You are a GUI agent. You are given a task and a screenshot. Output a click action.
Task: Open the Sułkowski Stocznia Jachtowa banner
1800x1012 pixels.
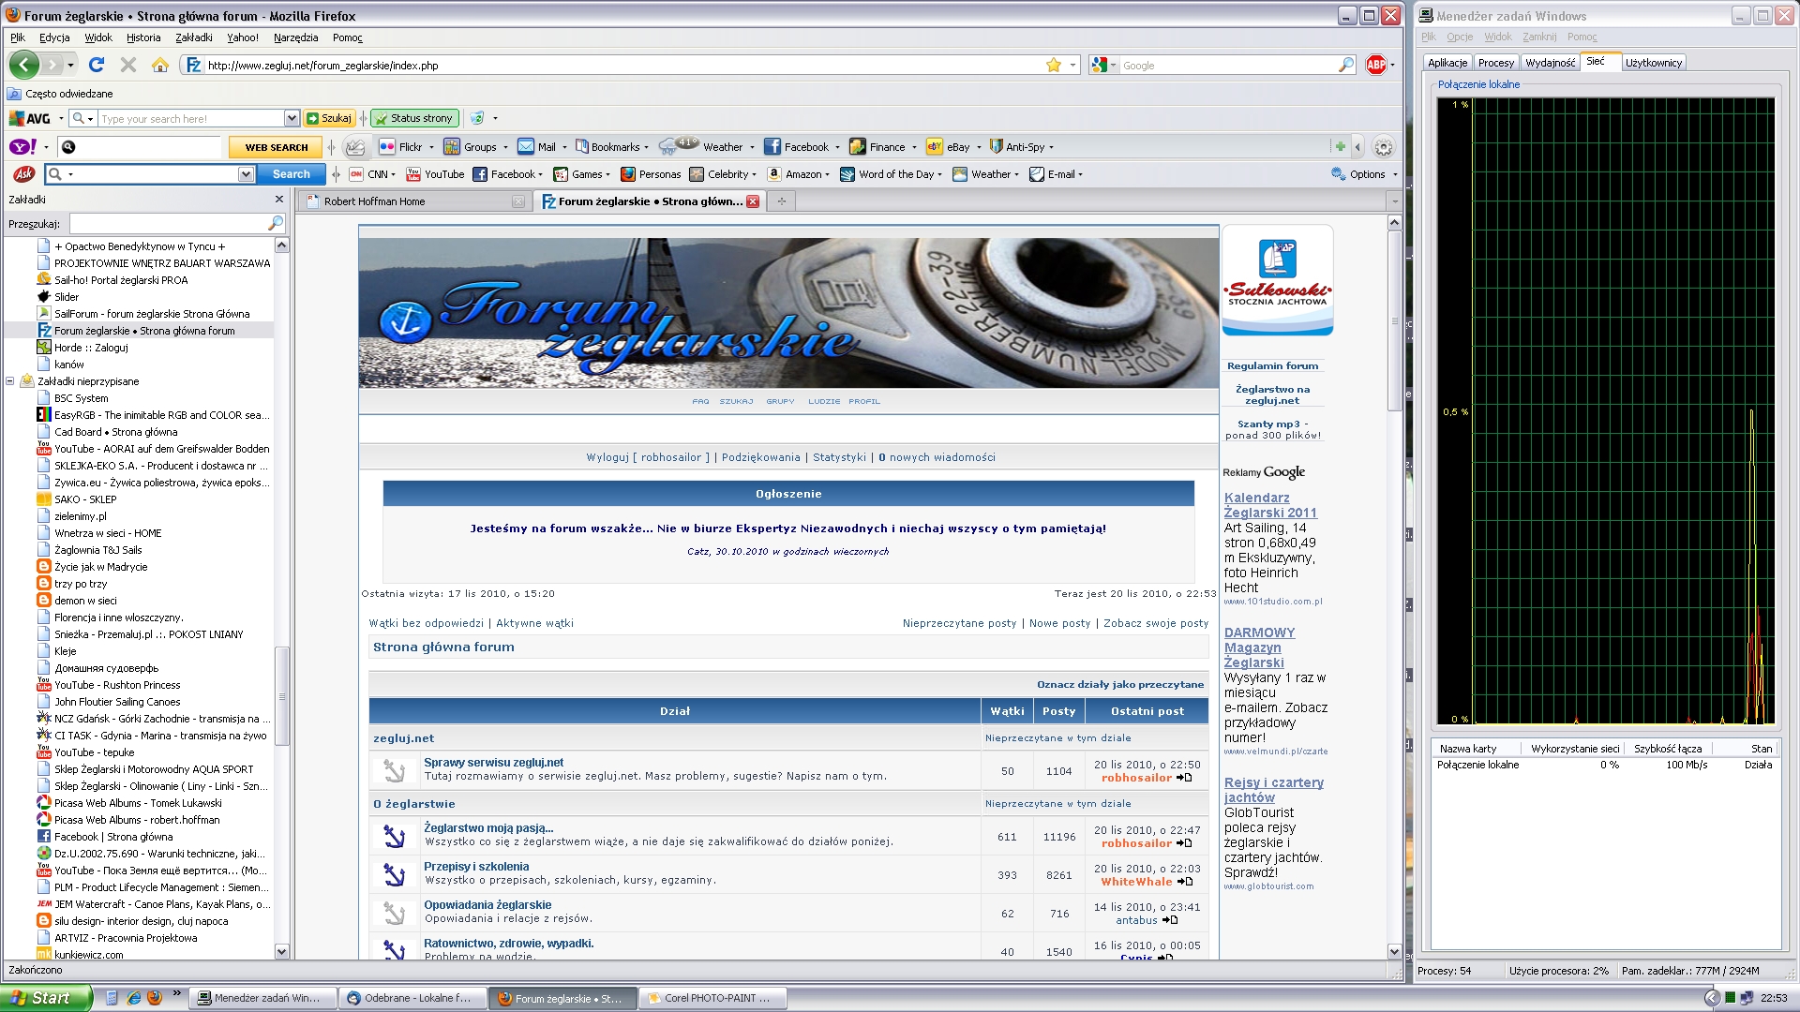(1277, 280)
